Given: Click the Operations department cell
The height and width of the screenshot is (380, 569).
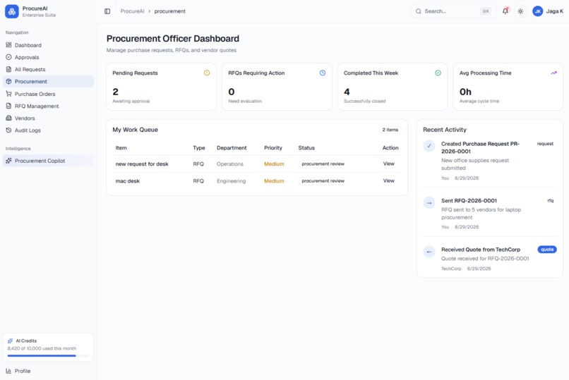Looking at the screenshot, I should coord(229,164).
